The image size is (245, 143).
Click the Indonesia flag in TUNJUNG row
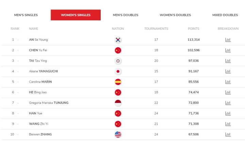point(118,103)
